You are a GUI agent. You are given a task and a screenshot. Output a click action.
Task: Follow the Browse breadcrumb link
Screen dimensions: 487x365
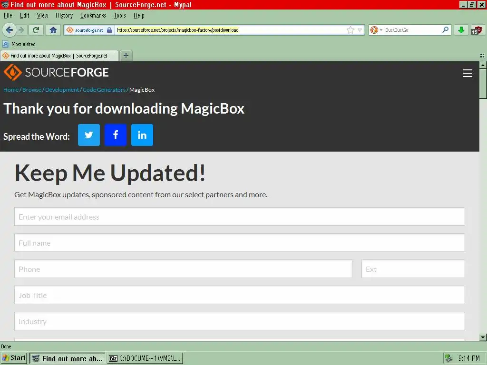[32, 90]
